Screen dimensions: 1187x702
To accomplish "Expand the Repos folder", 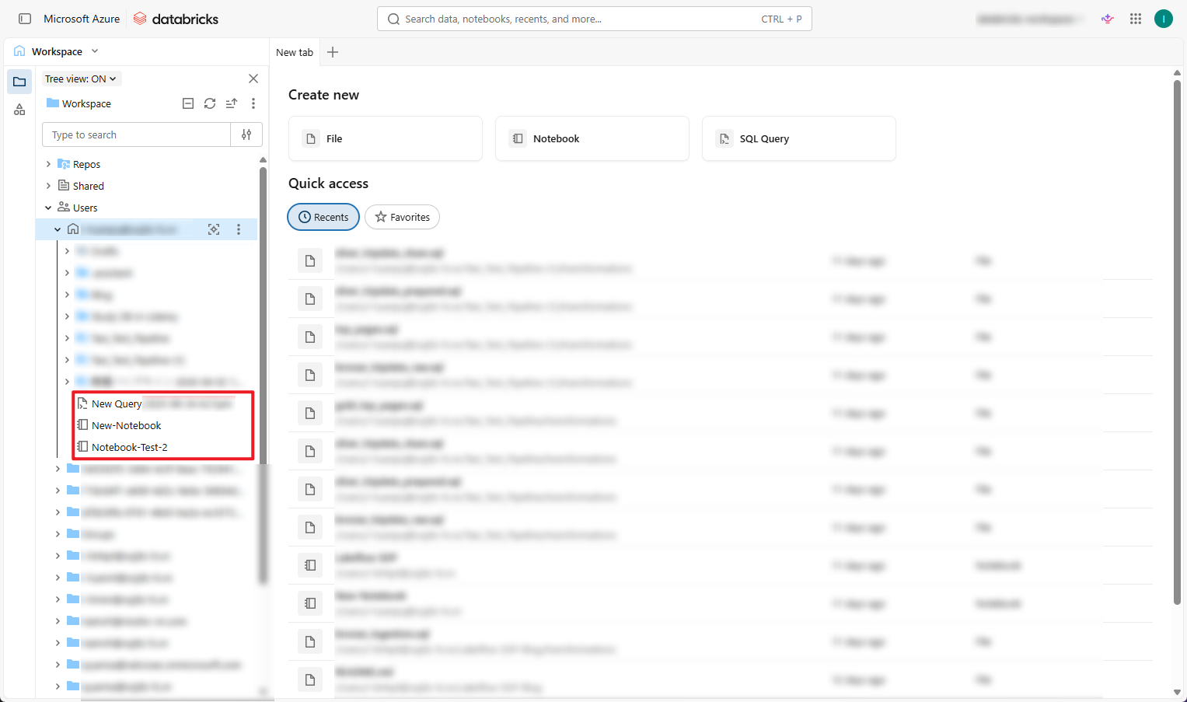I will point(48,164).
